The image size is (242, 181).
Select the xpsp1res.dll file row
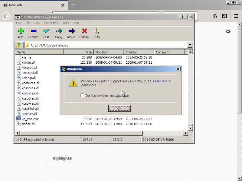point(31,88)
